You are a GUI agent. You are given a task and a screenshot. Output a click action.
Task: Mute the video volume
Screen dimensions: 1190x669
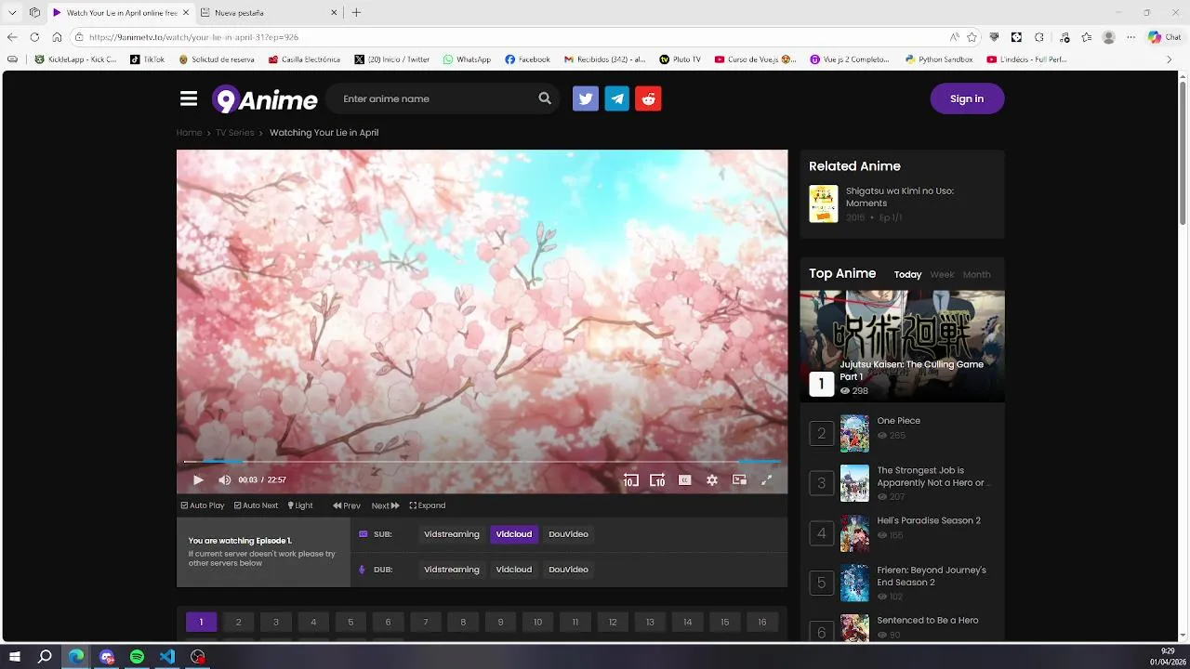[x=224, y=480]
